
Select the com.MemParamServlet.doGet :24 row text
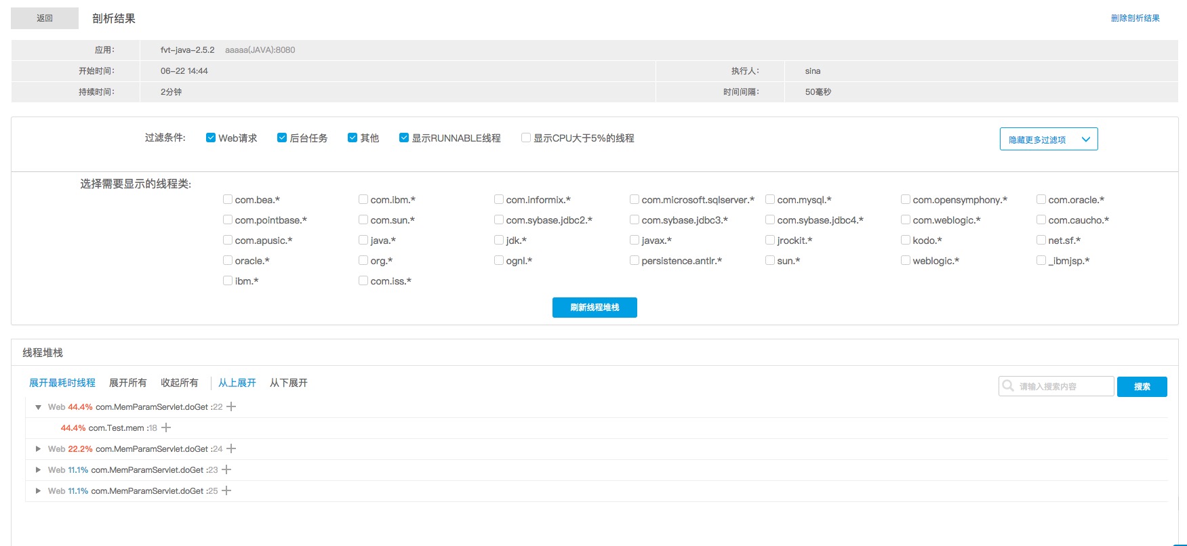(x=159, y=449)
